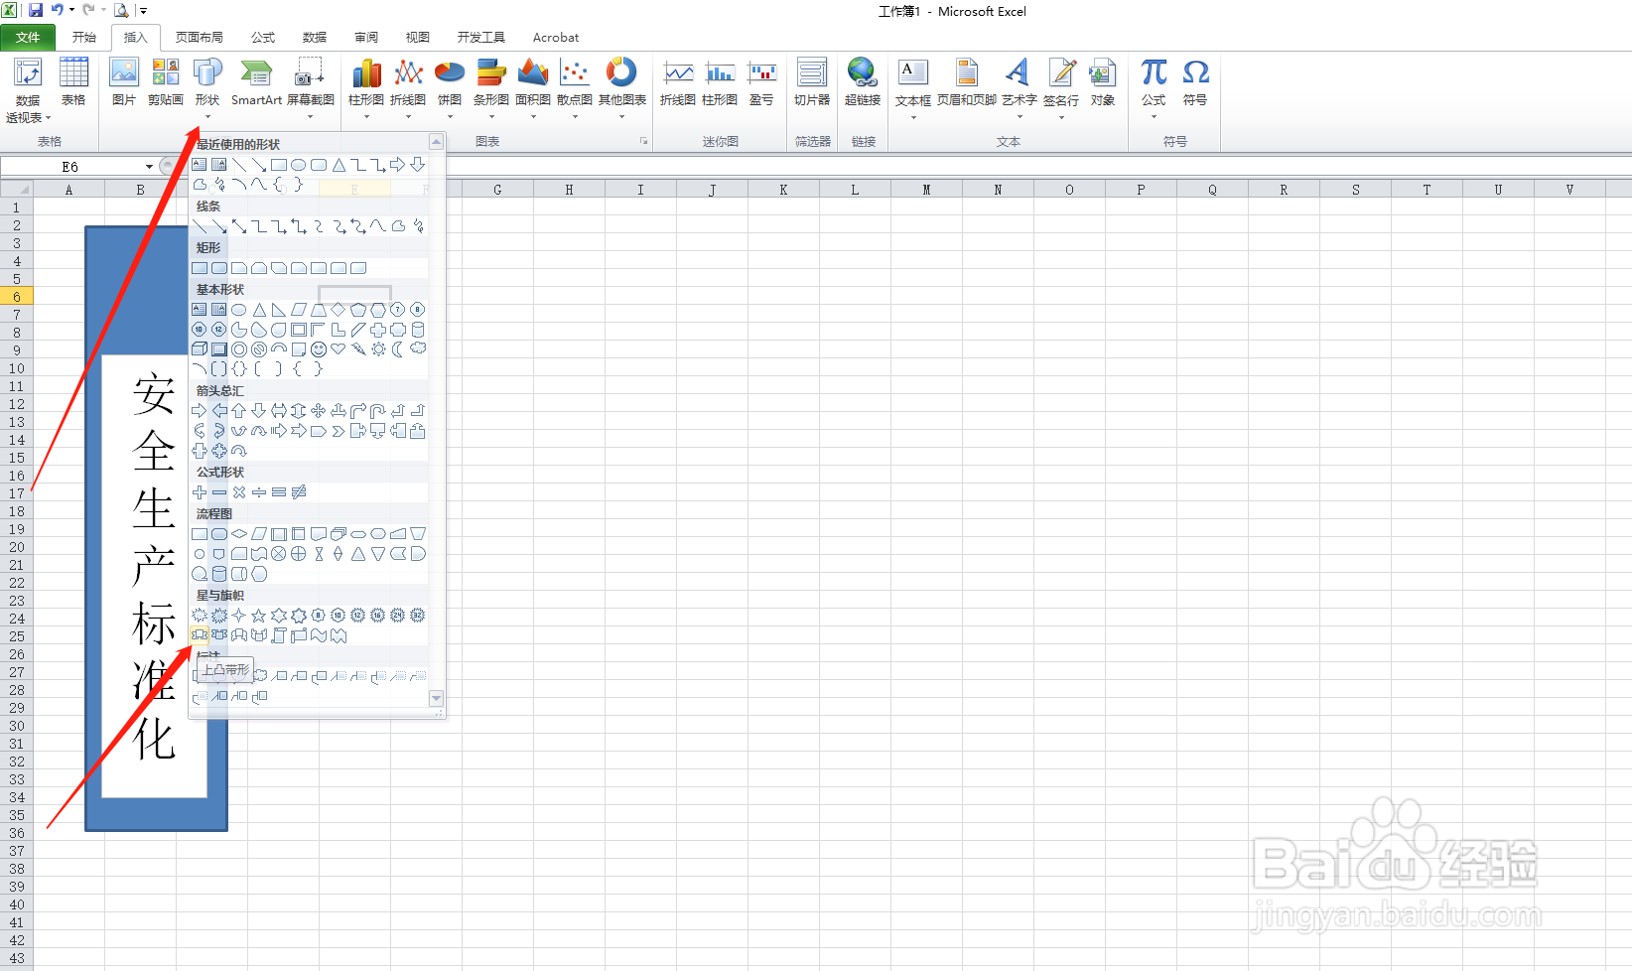The height and width of the screenshot is (971, 1632).
Task: Open the Name Box dropdown arrow
Action: click(150, 167)
